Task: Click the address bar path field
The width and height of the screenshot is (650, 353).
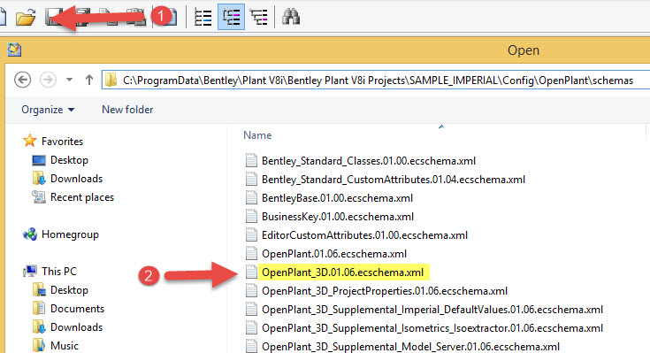Action: point(377,80)
